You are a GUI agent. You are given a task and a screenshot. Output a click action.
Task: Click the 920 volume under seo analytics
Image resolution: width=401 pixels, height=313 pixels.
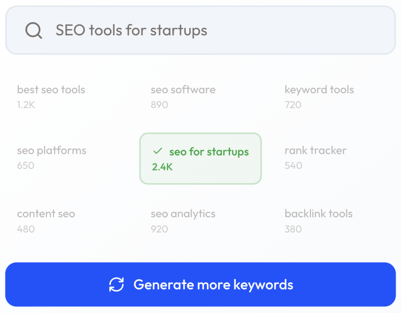click(159, 229)
